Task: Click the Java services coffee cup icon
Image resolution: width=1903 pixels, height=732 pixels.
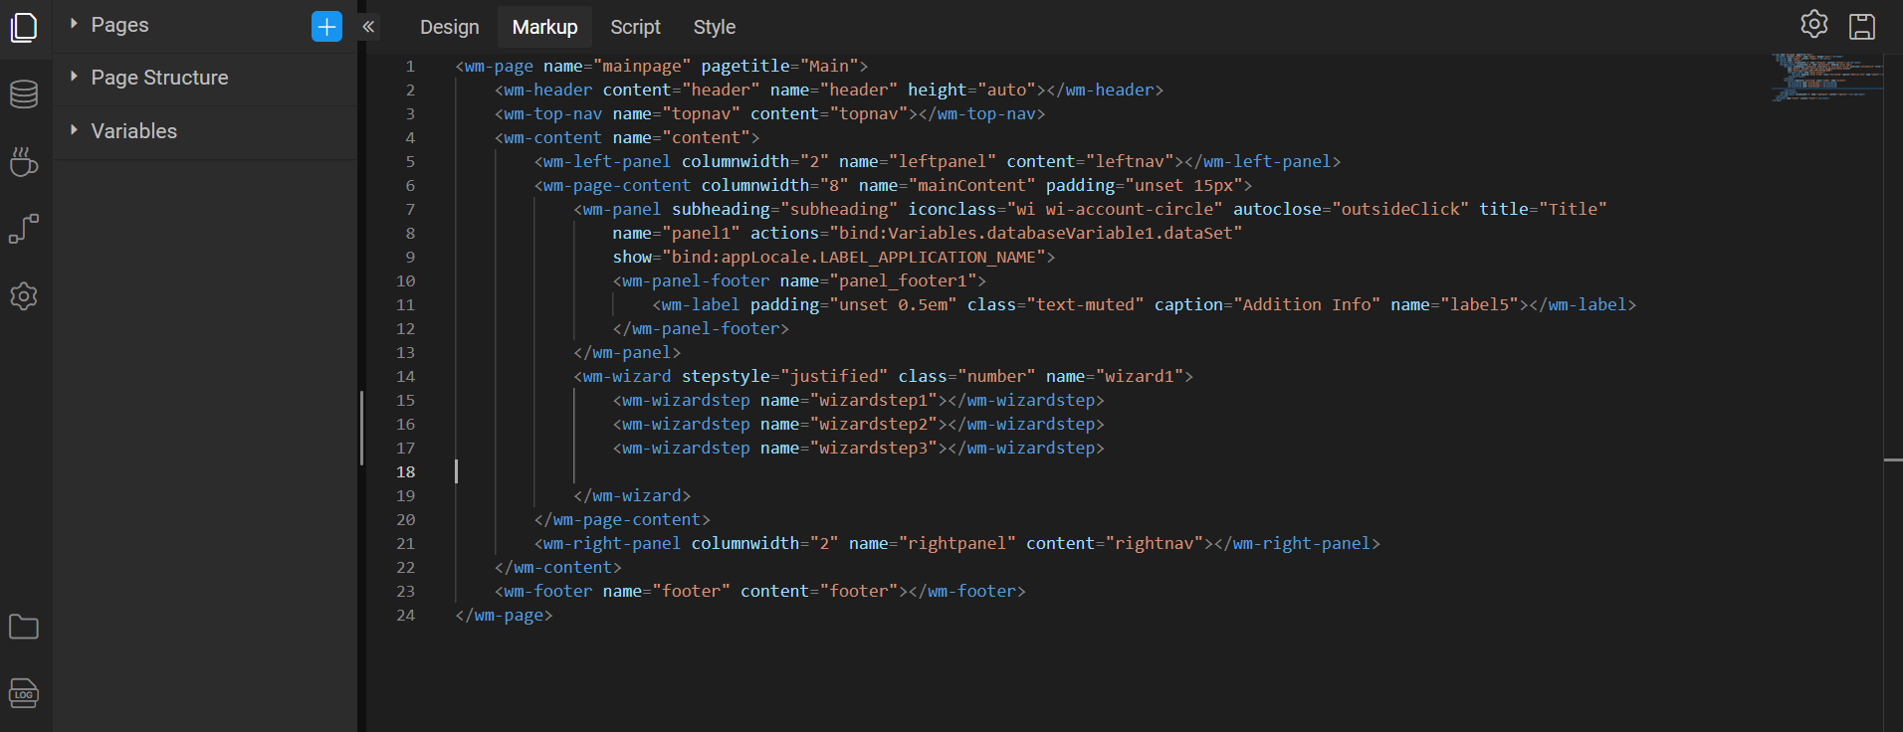Action: coord(24,162)
